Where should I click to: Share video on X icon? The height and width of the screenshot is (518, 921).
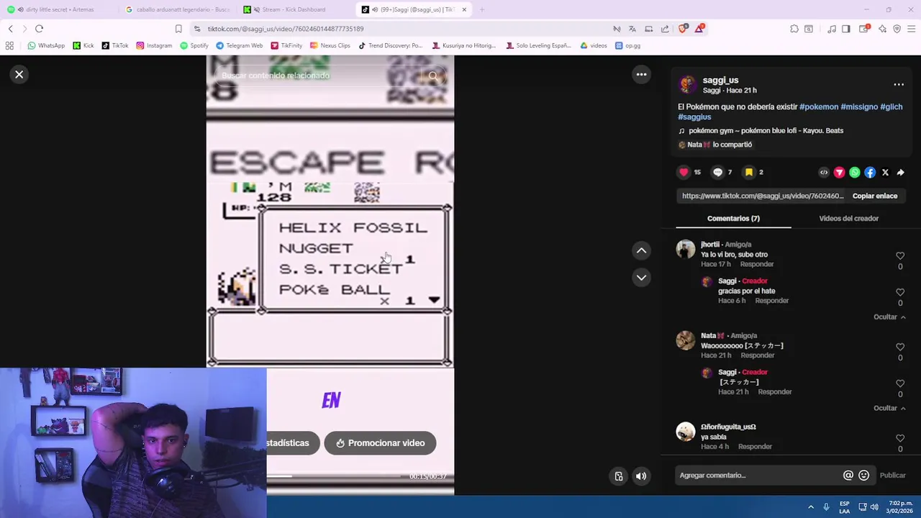point(886,173)
